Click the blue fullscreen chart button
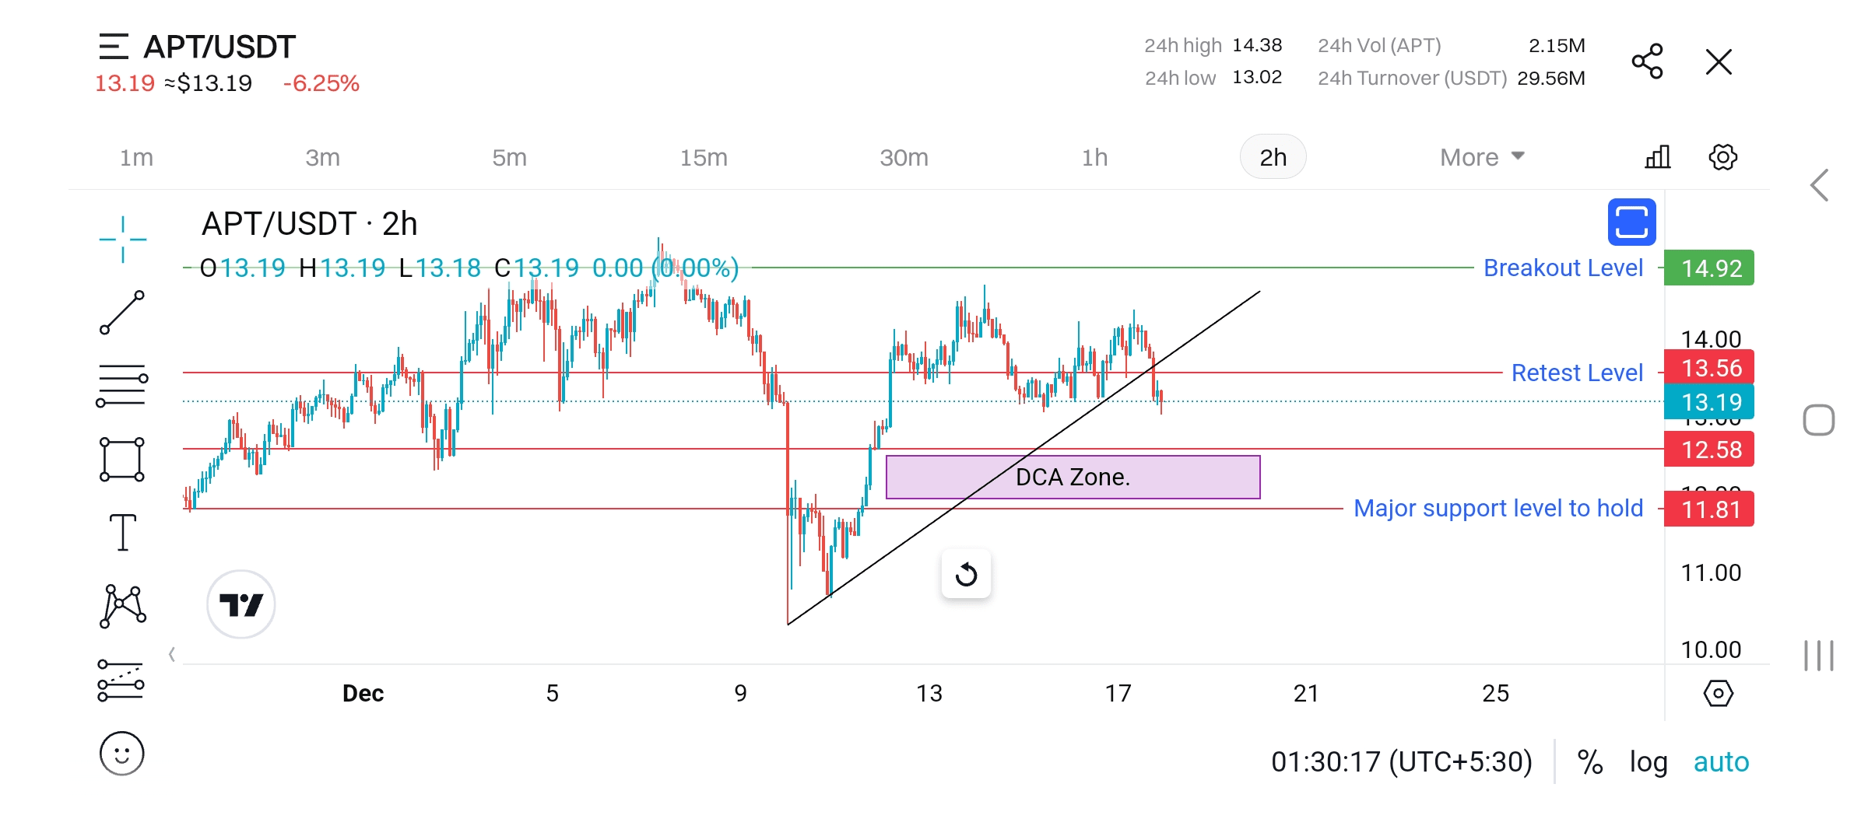 click(x=1631, y=222)
